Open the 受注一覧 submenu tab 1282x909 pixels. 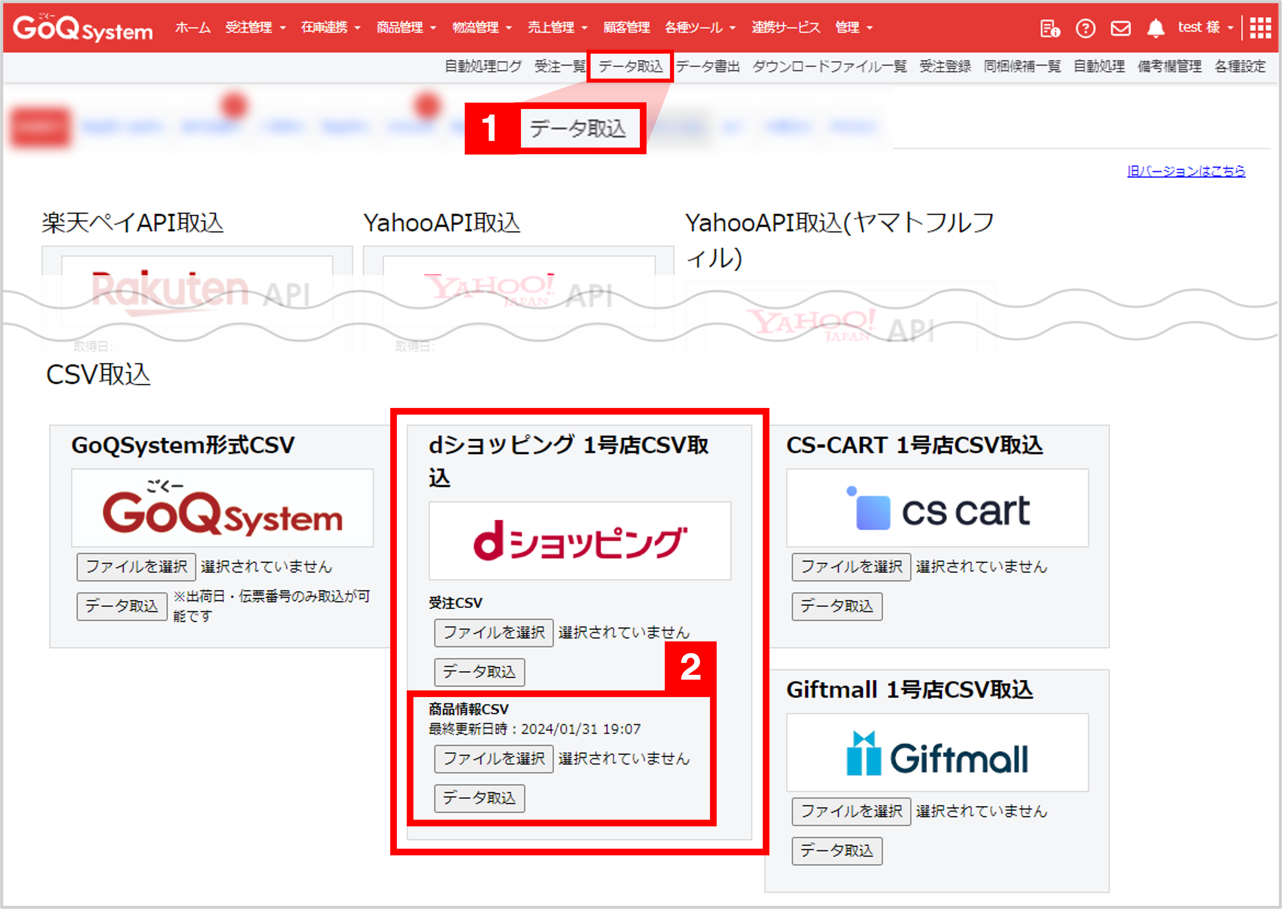click(x=560, y=67)
